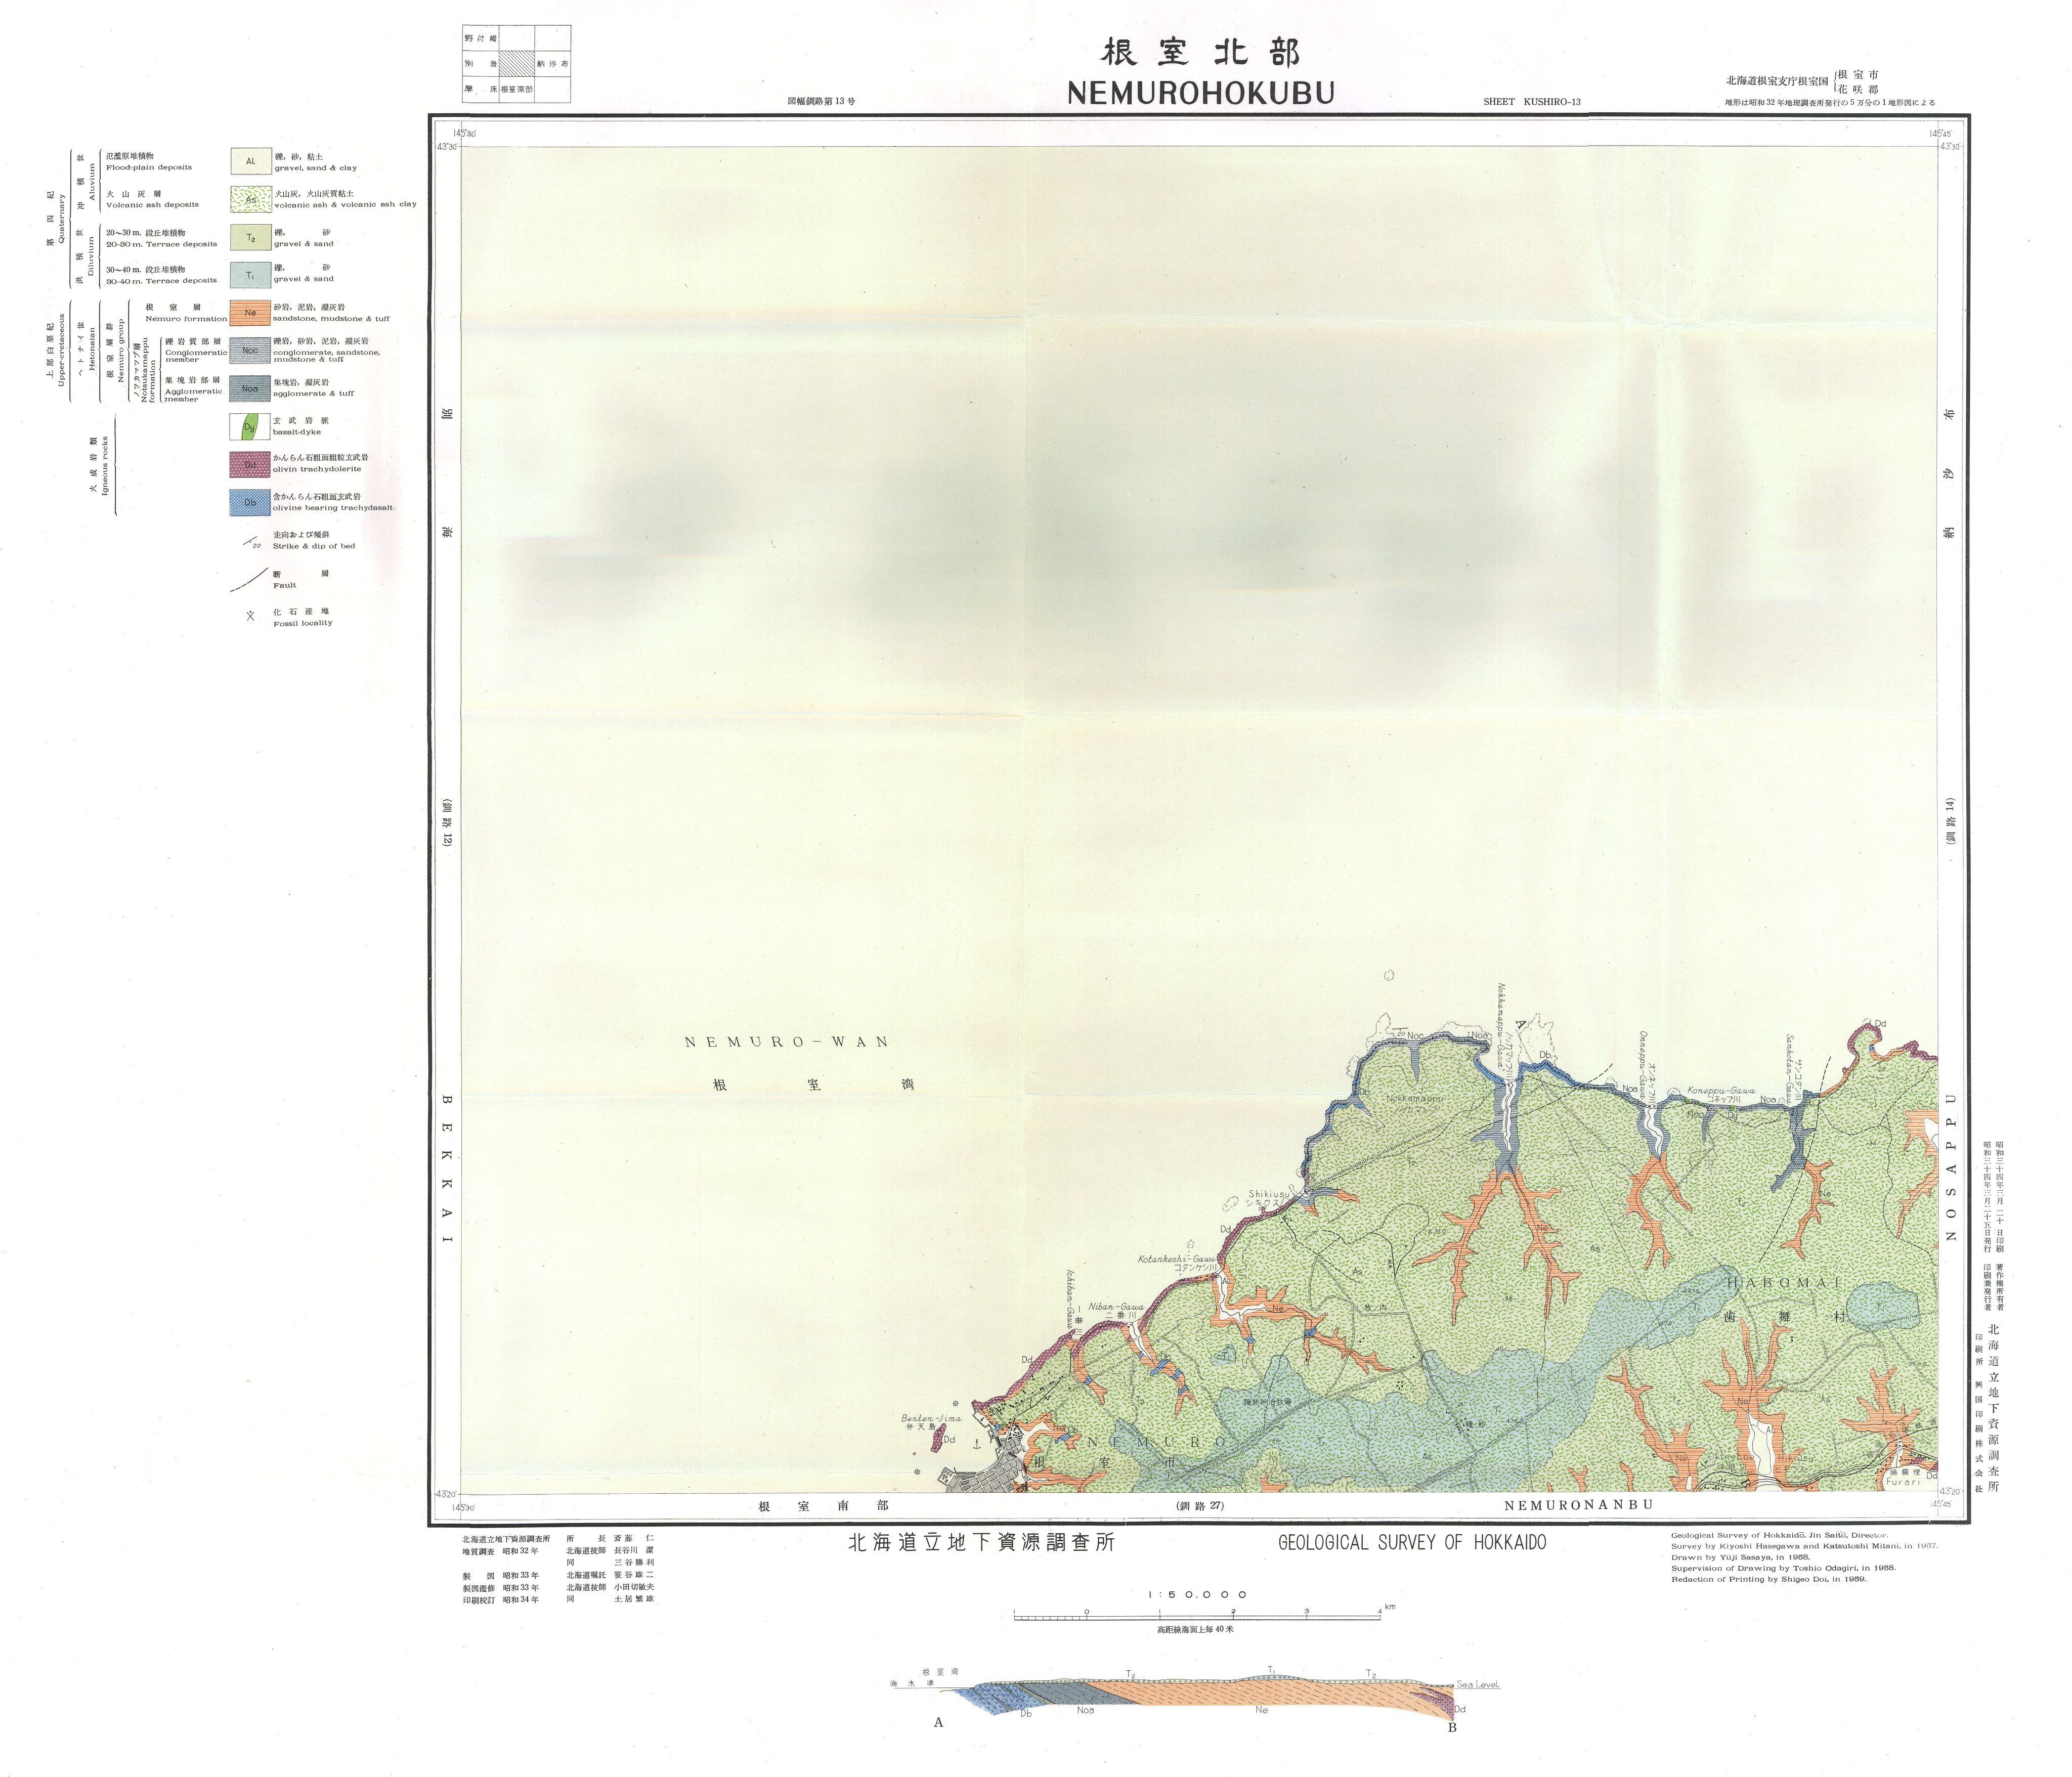This screenshot has height=1777, width=2072.
Task: Click the green Dy basalt-dyke symbol
Action: [250, 427]
